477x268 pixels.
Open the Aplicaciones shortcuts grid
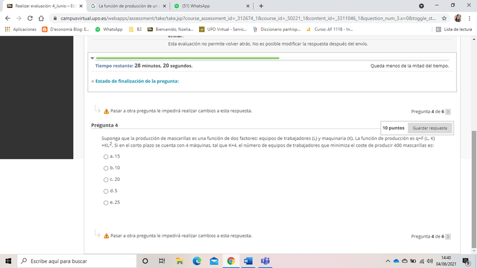21,29
